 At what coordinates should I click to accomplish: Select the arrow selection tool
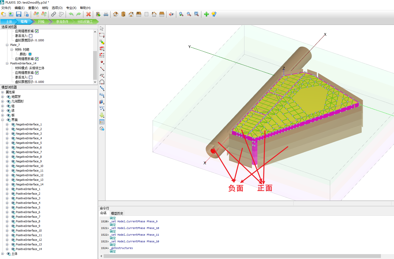(x=102, y=28)
